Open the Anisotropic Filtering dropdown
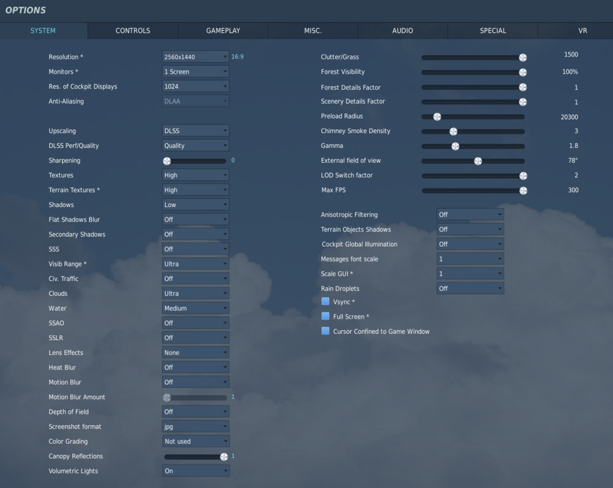This screenshot has width=613, height=488. pos(470,214)
